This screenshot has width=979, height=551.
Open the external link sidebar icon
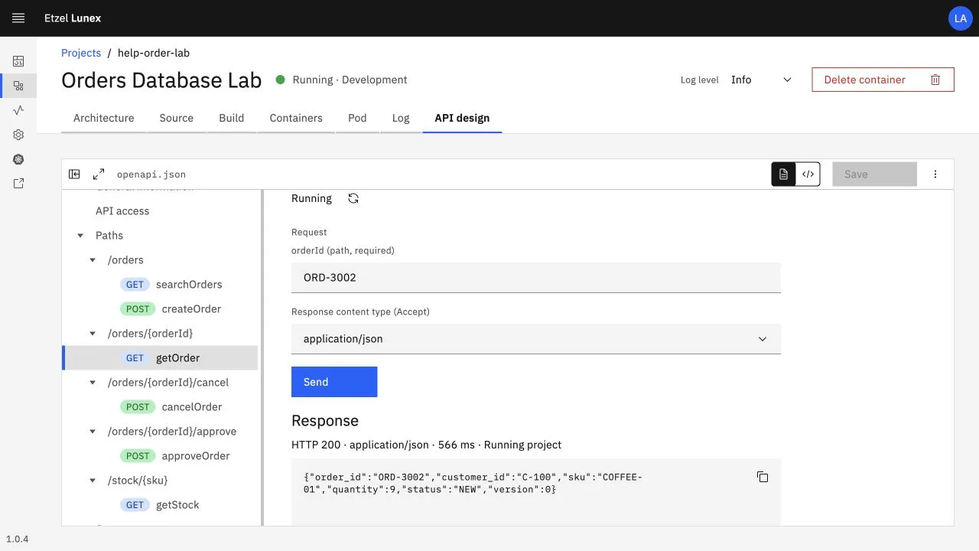click(x=18, y=184)
